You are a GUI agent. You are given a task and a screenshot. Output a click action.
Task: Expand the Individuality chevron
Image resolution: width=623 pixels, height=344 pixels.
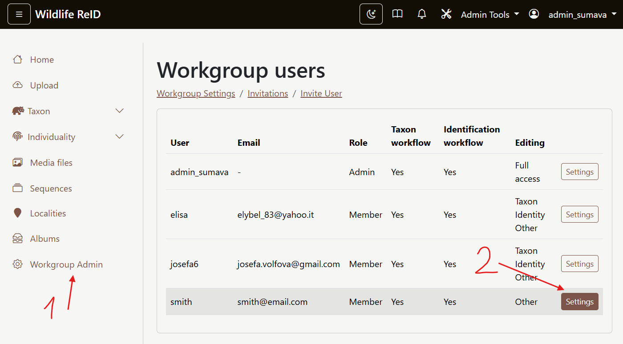coord(119,136)
